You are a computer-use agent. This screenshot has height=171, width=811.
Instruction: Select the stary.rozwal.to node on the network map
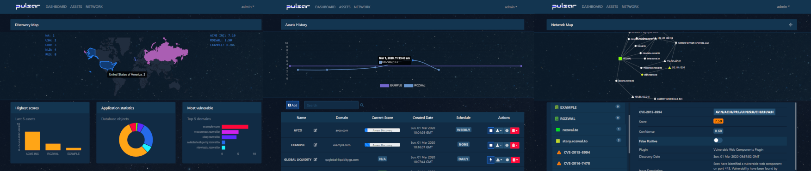642,74
